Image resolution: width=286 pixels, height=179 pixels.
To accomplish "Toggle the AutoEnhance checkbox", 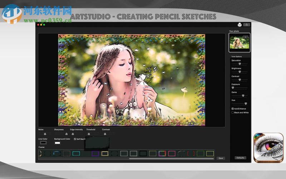I will (x=233, y=109).
